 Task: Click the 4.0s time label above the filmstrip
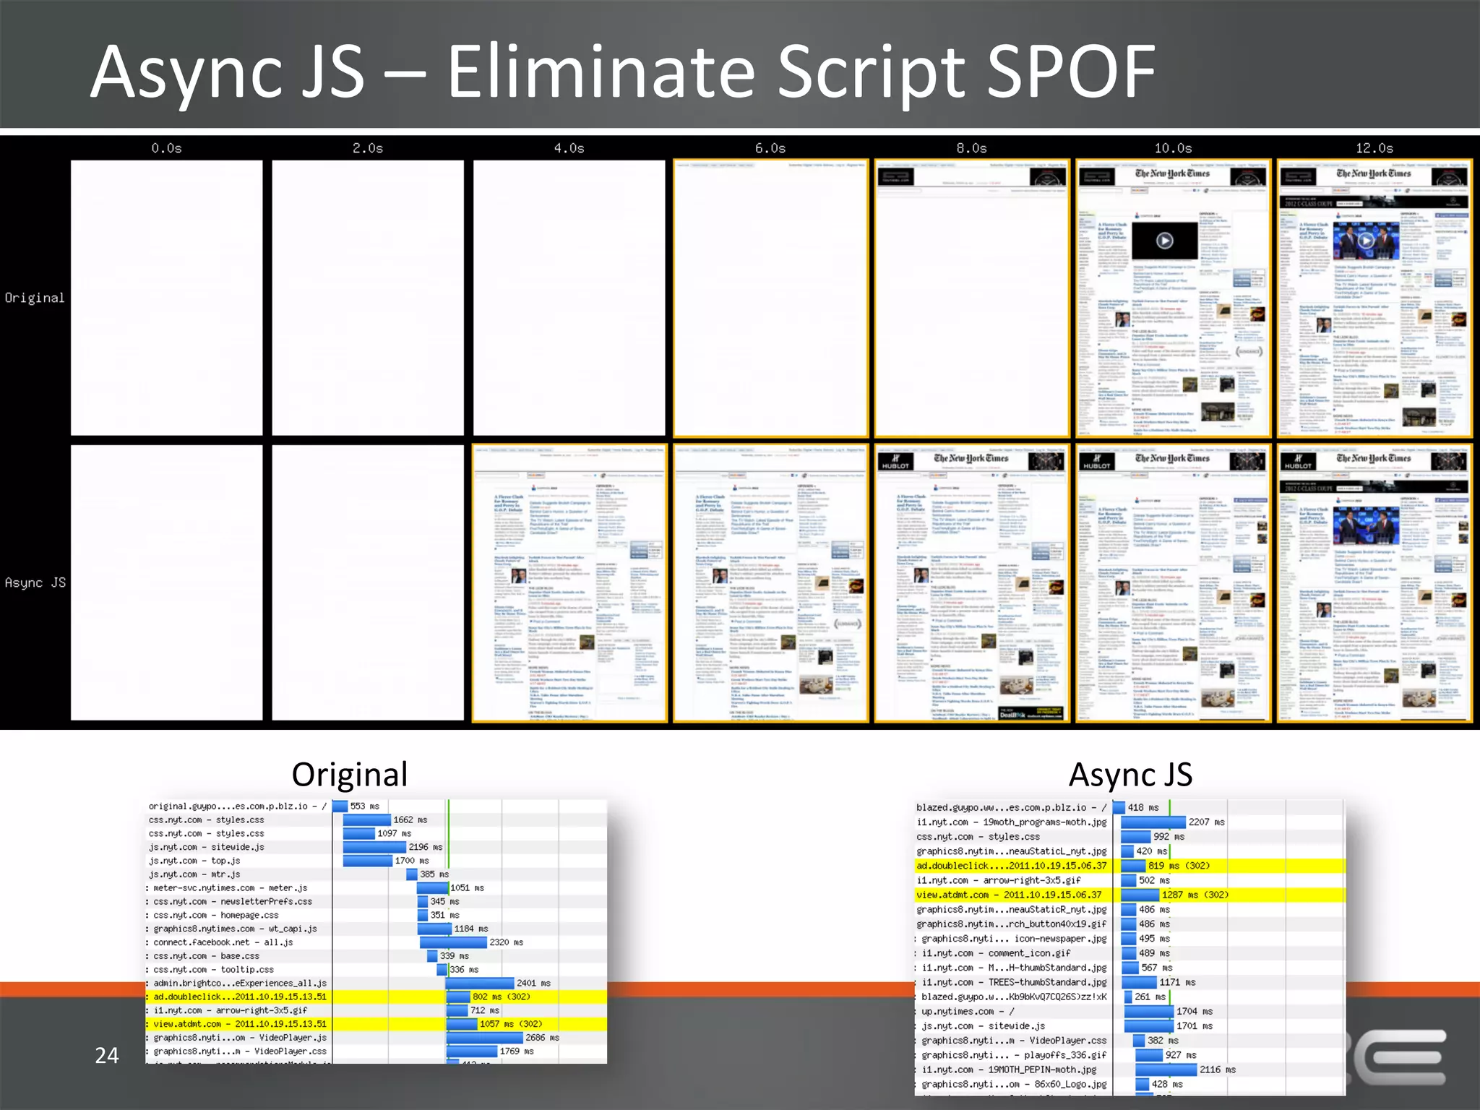569,148
